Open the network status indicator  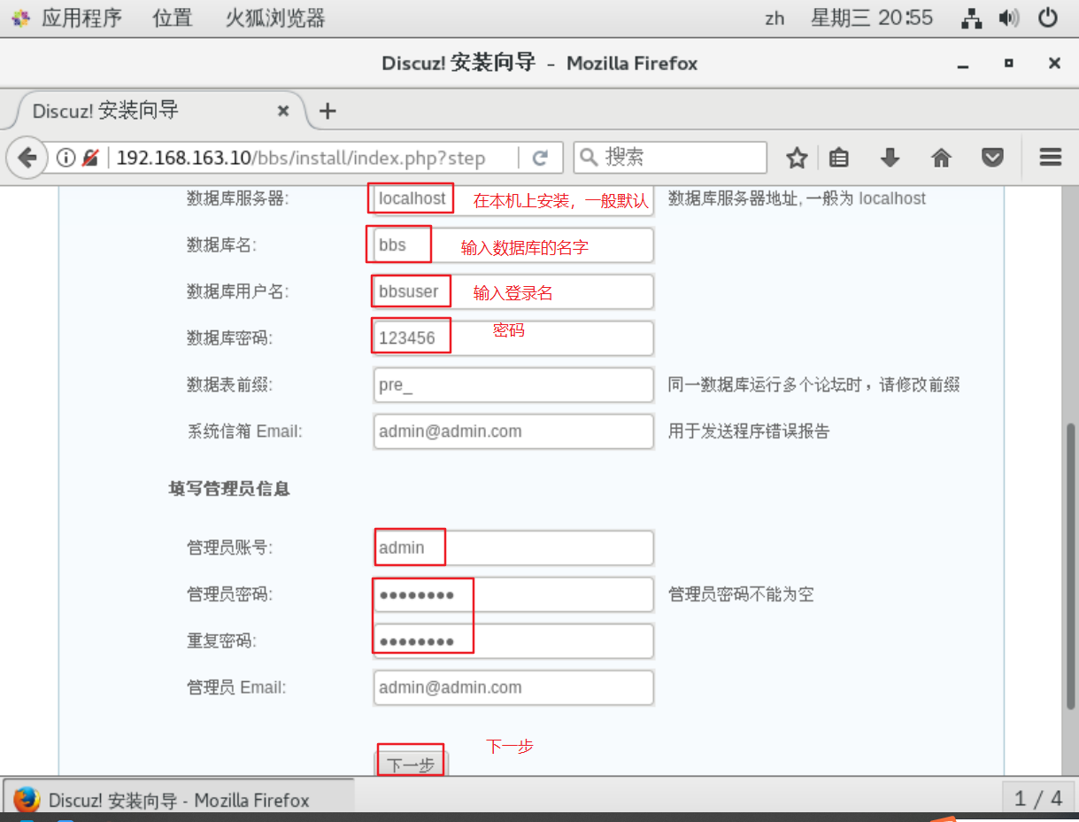click(x=972, y=18)
